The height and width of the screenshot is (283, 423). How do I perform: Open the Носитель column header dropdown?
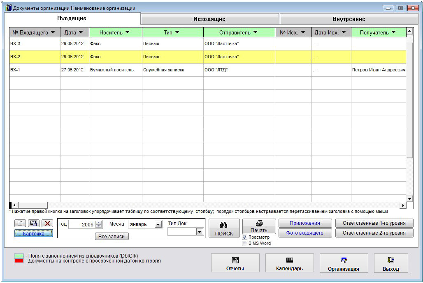pyautogui.click(x=127, y=32)
